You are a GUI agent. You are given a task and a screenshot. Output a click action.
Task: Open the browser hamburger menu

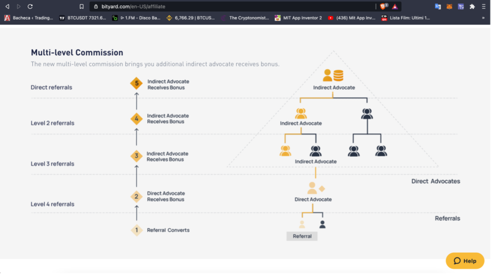pyautogui.click(x=484, y=6)
